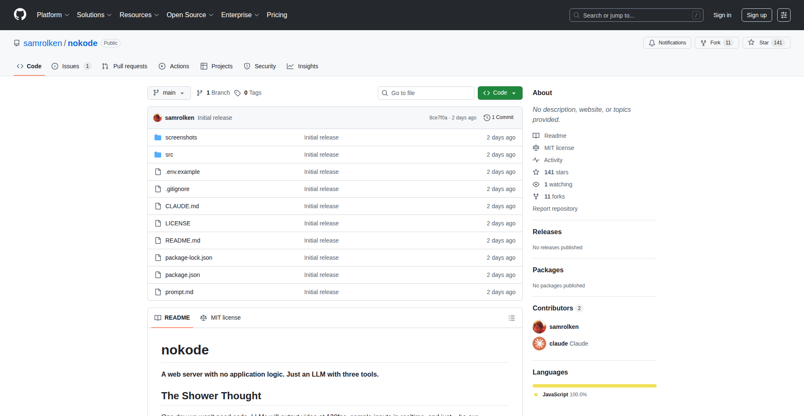This screenshot has width=804, height=416.
Task: Click the JavaScript language bar
Action: tap(595, 386)
